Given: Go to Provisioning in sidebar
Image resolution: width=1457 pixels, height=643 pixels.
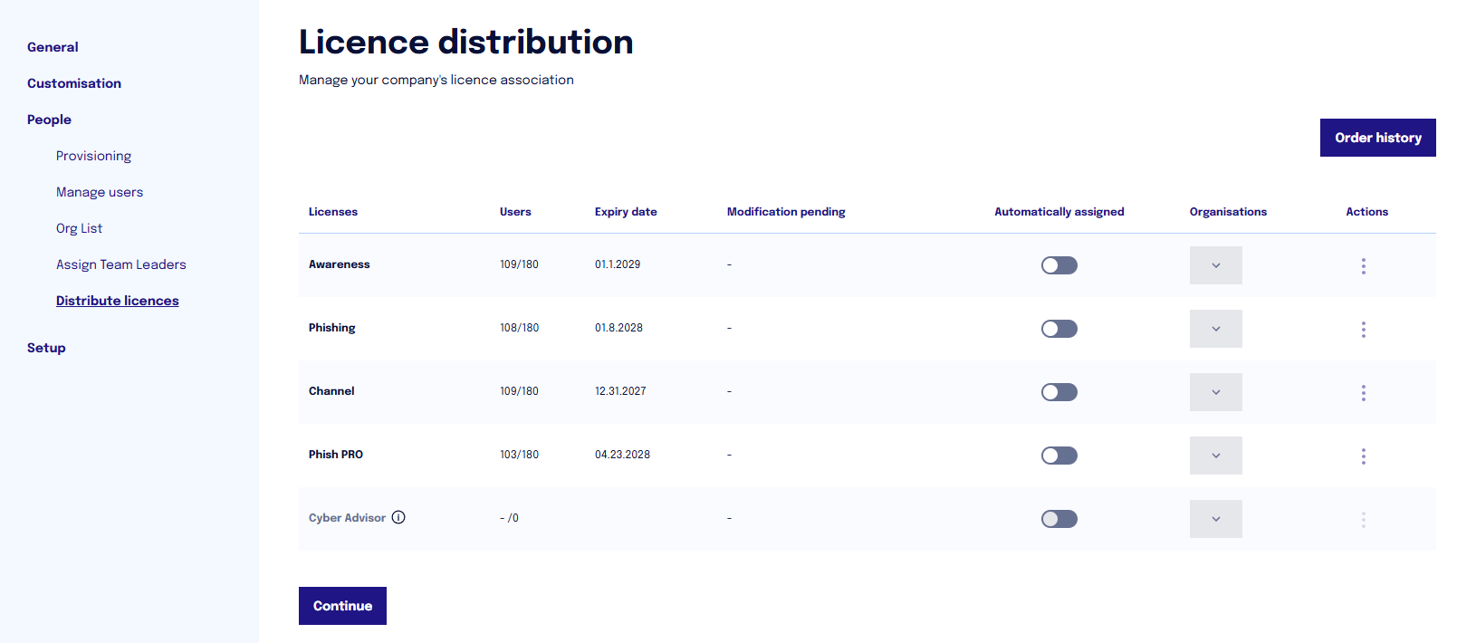Looking at the screenshot, I should tap(93, 156).
